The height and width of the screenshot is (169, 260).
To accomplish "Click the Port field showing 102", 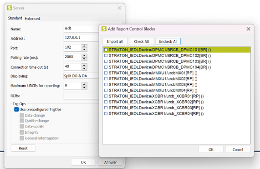I will click(73, 47).
